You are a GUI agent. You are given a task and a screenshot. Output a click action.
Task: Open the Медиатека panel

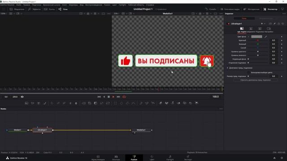click(17, 9)
